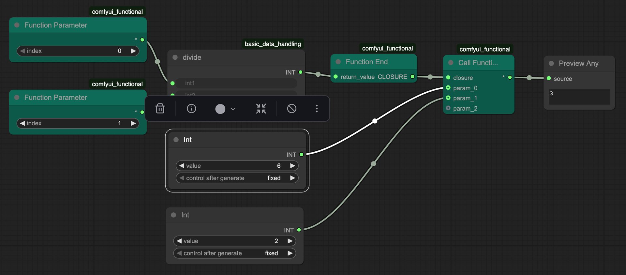Viewport: 626px width, 275px height.
Task: Click the param_2 input slot on Call Function
Action: point(448,108)
